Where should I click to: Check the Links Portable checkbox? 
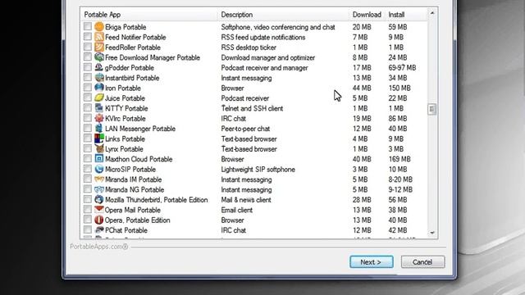point(88,138)
